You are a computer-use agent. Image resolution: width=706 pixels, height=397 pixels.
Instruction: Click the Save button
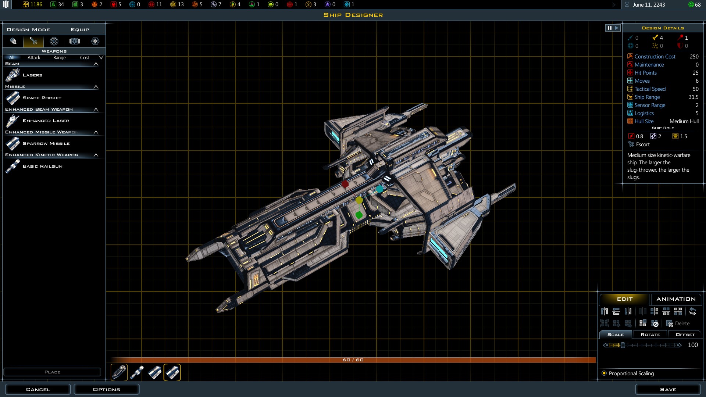coord(668,389)
